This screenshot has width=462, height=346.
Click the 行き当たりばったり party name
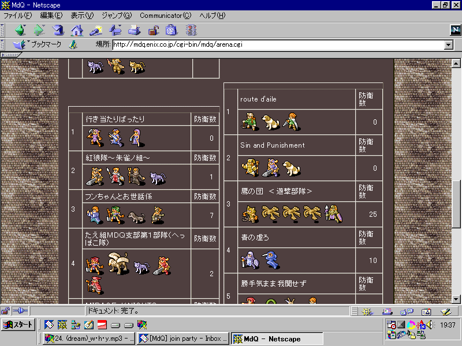(115, 119)
